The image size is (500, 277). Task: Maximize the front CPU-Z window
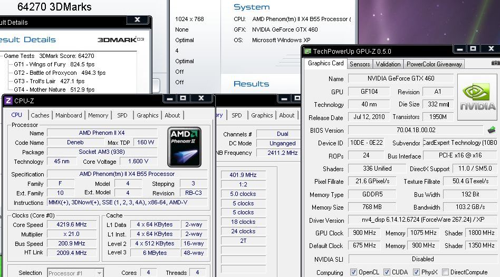(183, 98)
